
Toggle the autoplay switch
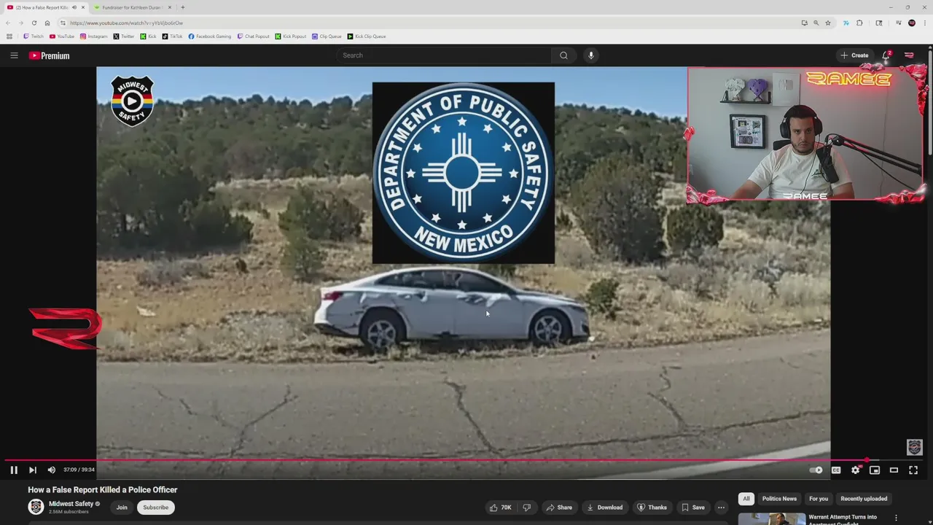point(816,470)
